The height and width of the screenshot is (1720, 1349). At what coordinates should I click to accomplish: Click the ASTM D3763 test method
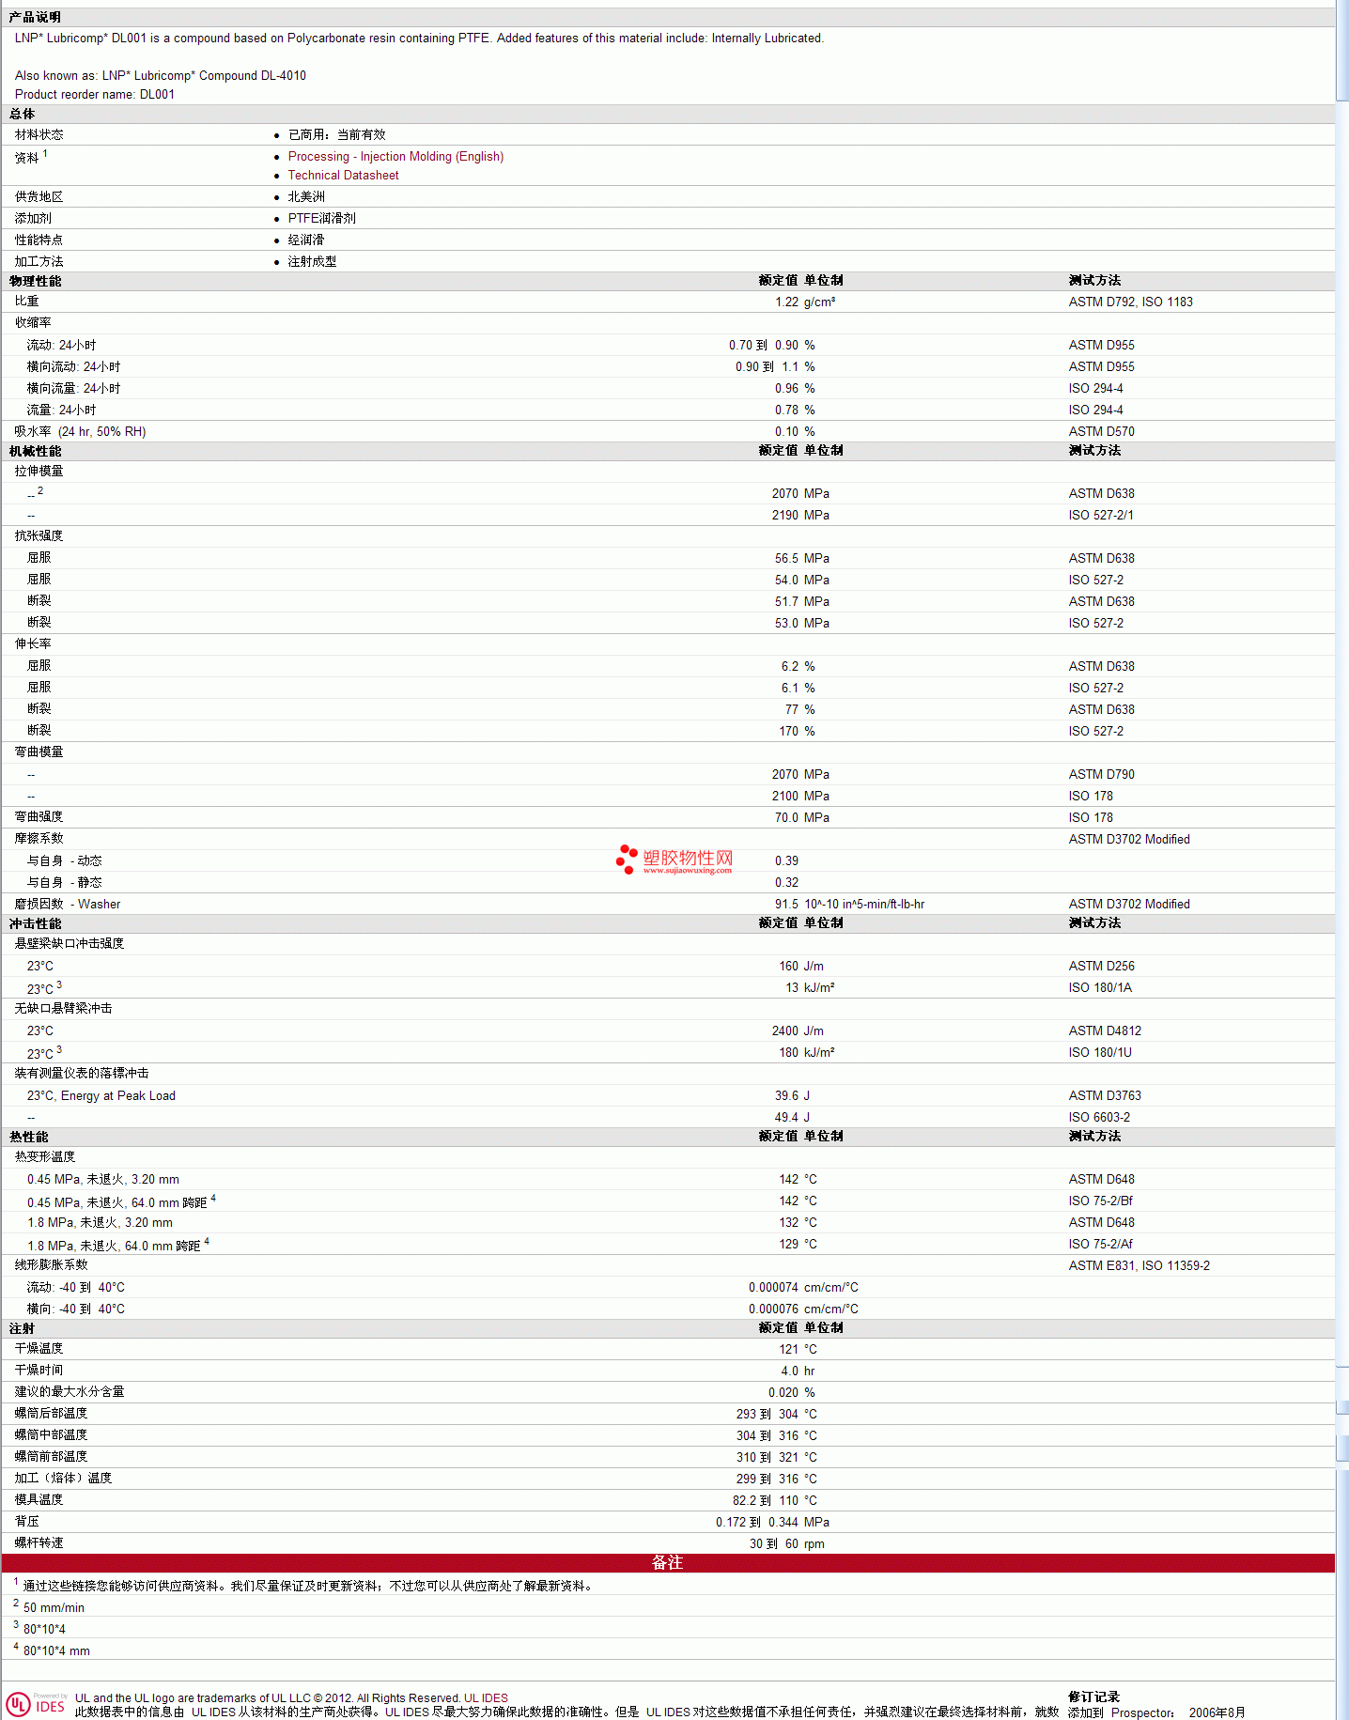(x=1105, y=1096)
